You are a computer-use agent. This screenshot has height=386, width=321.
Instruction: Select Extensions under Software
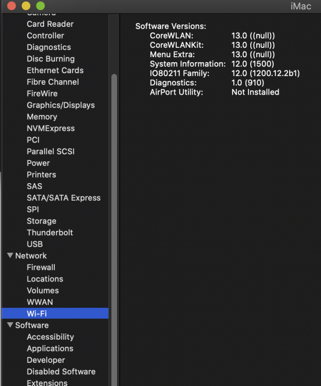47,382
